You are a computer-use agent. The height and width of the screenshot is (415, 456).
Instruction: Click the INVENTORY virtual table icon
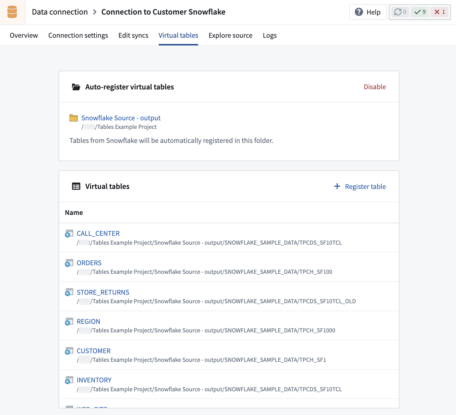(69, 380)
